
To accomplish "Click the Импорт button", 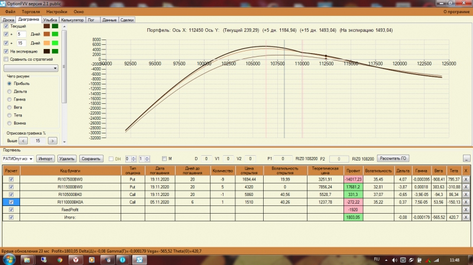I will (x=46, y=159).
